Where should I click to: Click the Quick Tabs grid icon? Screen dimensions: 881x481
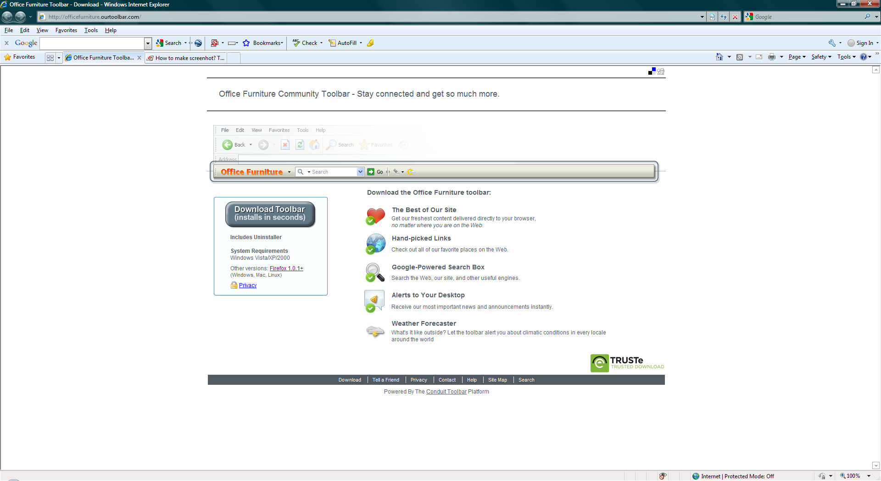pyautogui.click(x=50, y=58)
